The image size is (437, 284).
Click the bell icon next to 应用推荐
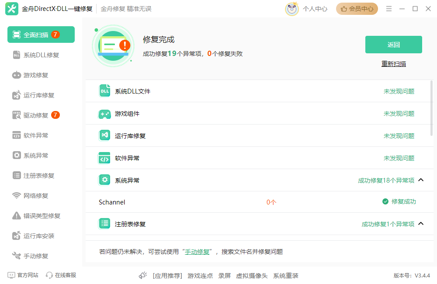[x=143, y=275]
